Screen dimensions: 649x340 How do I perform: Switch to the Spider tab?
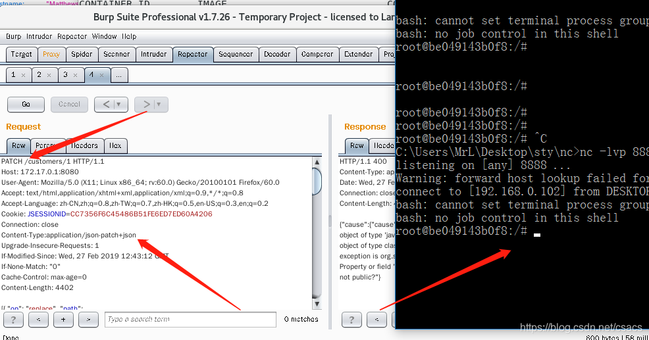click(x=82, y=54)
